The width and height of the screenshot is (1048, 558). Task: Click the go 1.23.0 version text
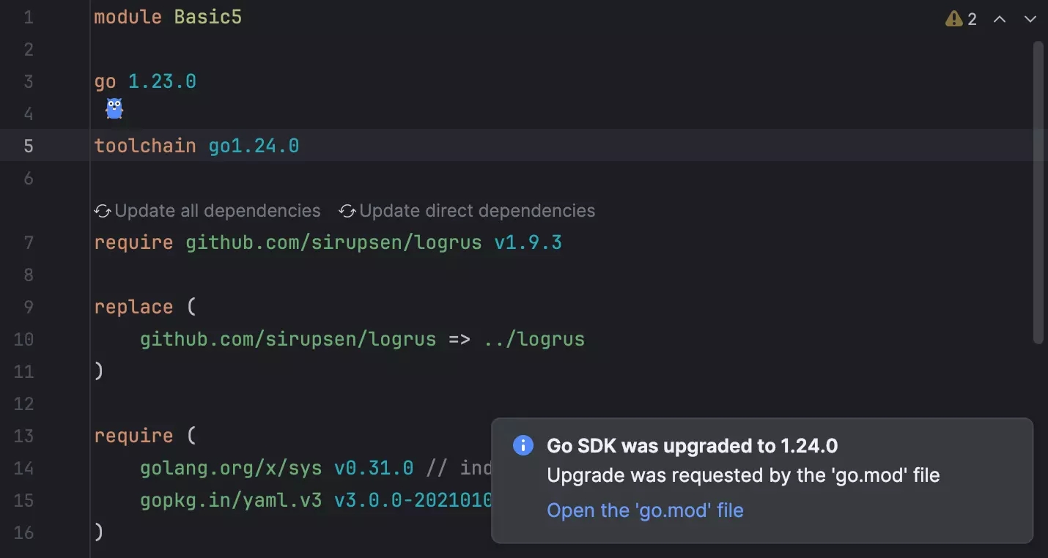click(162, 81)
